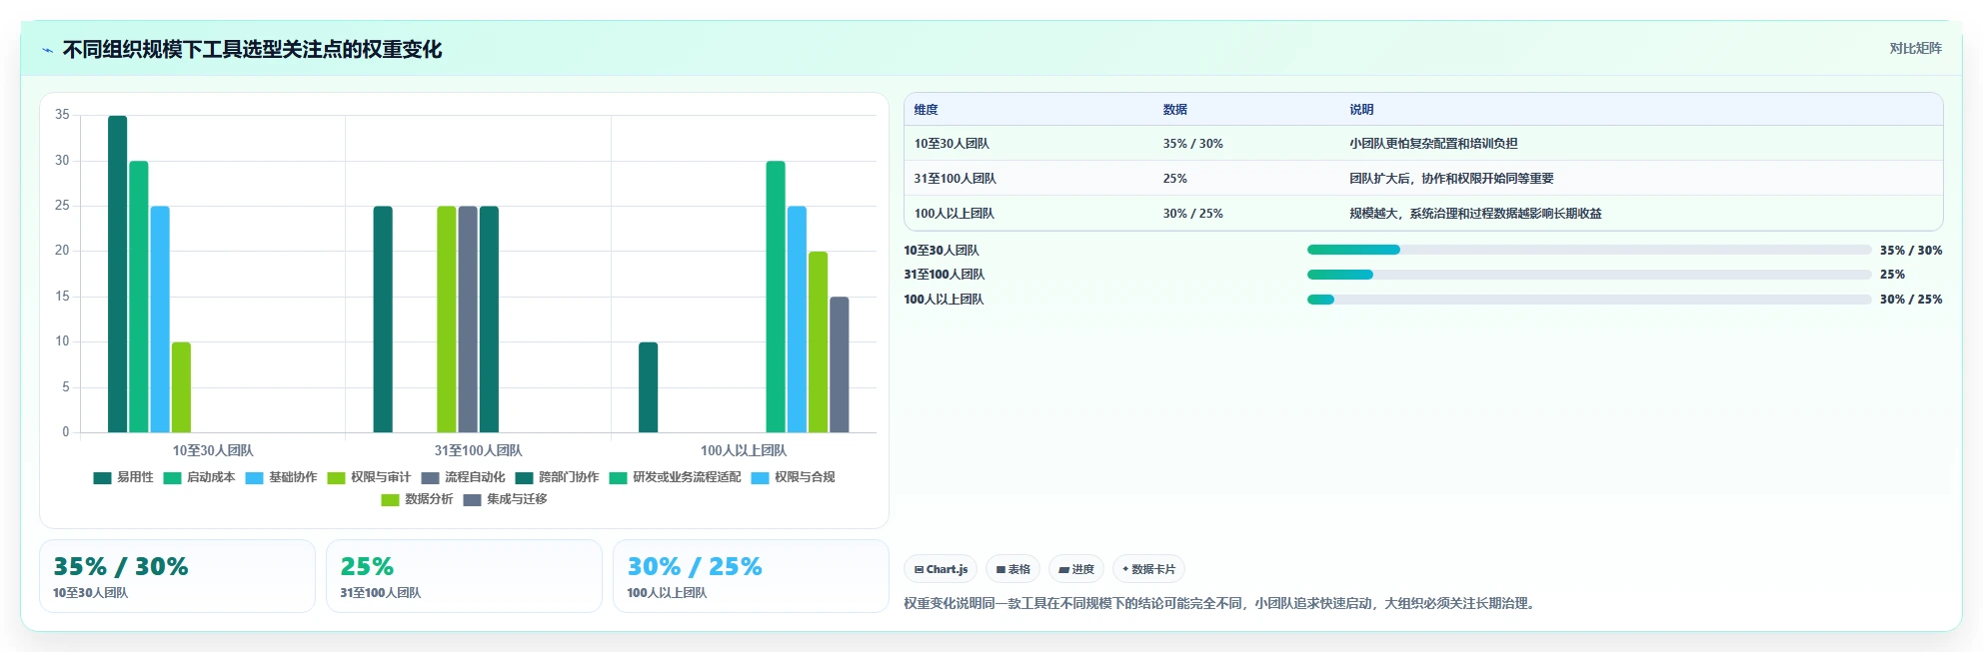Click the 10至30人团队 chart x-axis label
Image resolution: width=1983 pixels, height=652 pixels.
tap(213, 451)
